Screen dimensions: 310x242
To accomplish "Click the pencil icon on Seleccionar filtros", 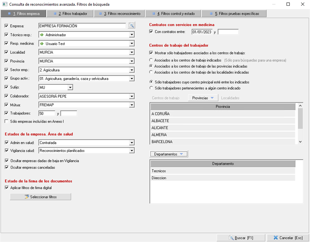I will 27,197.
